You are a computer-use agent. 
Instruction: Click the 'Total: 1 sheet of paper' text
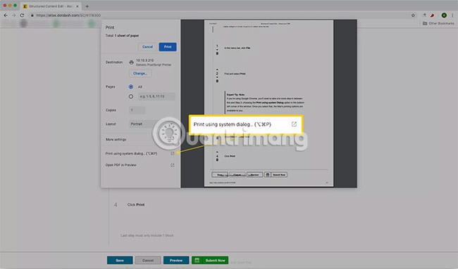coord(122,36)
